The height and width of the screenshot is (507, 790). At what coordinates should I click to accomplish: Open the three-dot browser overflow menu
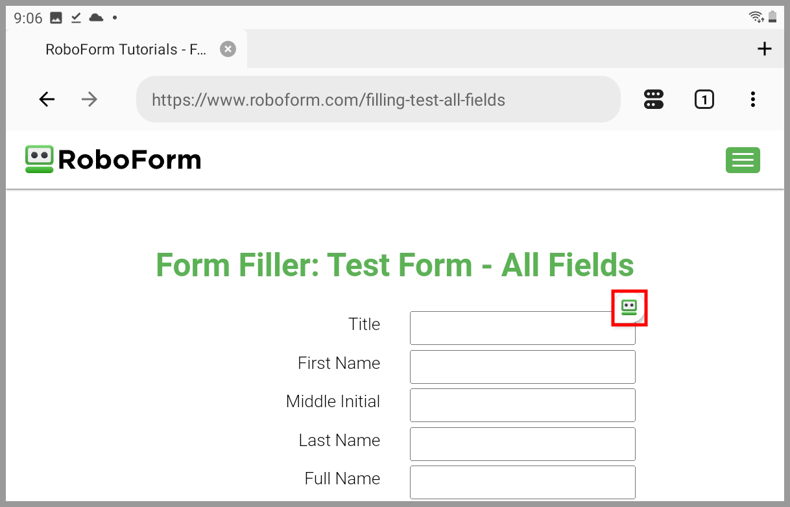pyautogui.click(x=752, y=99)
